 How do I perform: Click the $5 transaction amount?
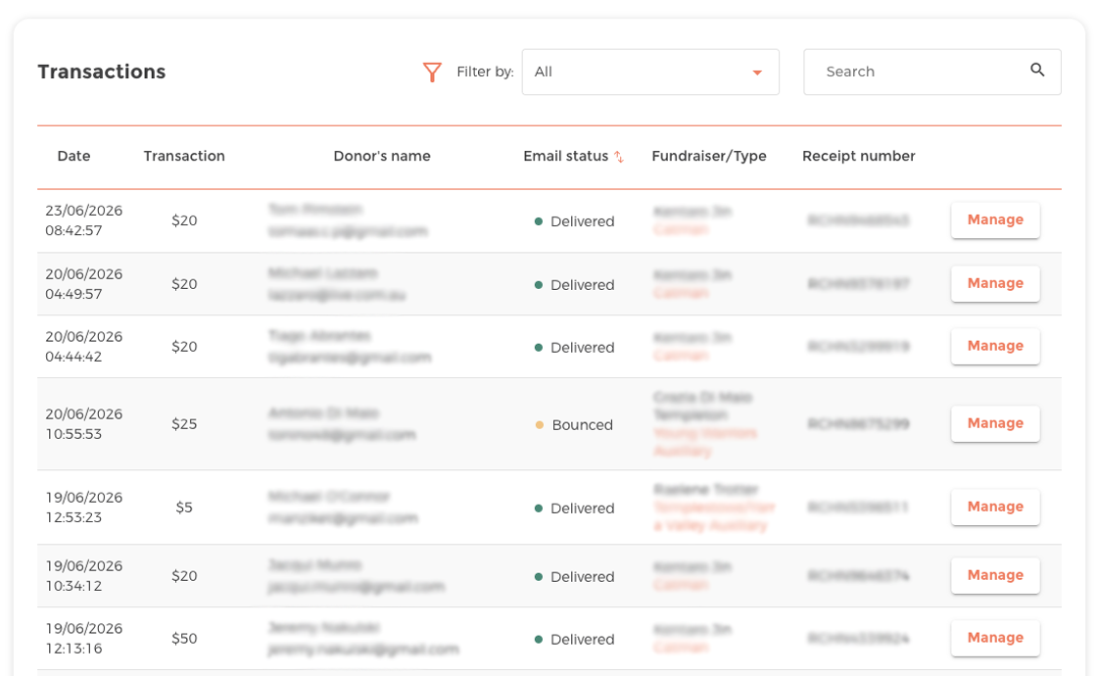[x=184, y=507]
